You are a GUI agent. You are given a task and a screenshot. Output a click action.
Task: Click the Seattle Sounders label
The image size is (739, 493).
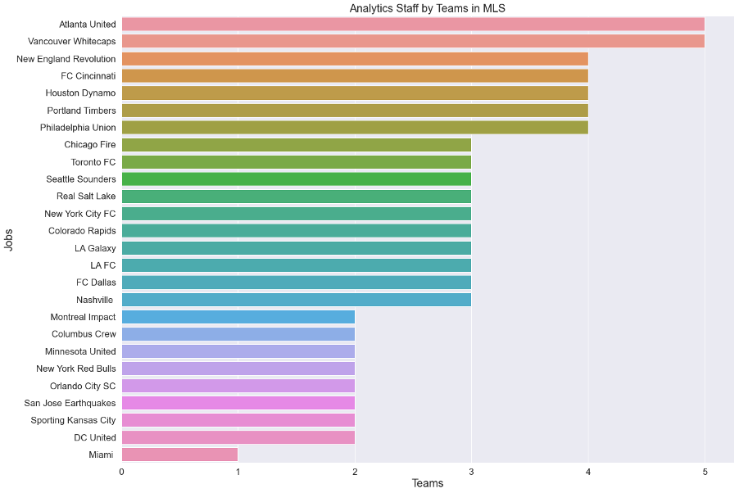81,179
